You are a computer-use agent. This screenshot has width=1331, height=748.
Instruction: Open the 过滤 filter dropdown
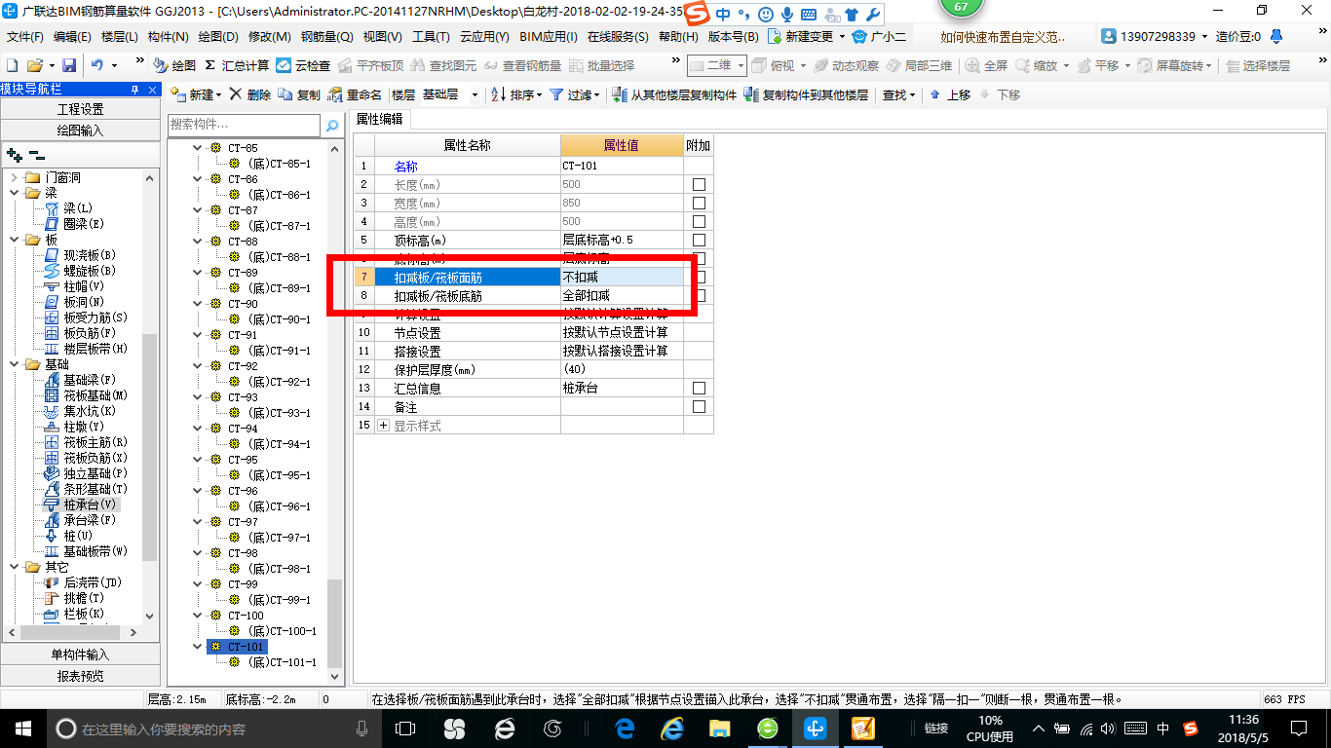pyautogui.click(x=574, y=94)
